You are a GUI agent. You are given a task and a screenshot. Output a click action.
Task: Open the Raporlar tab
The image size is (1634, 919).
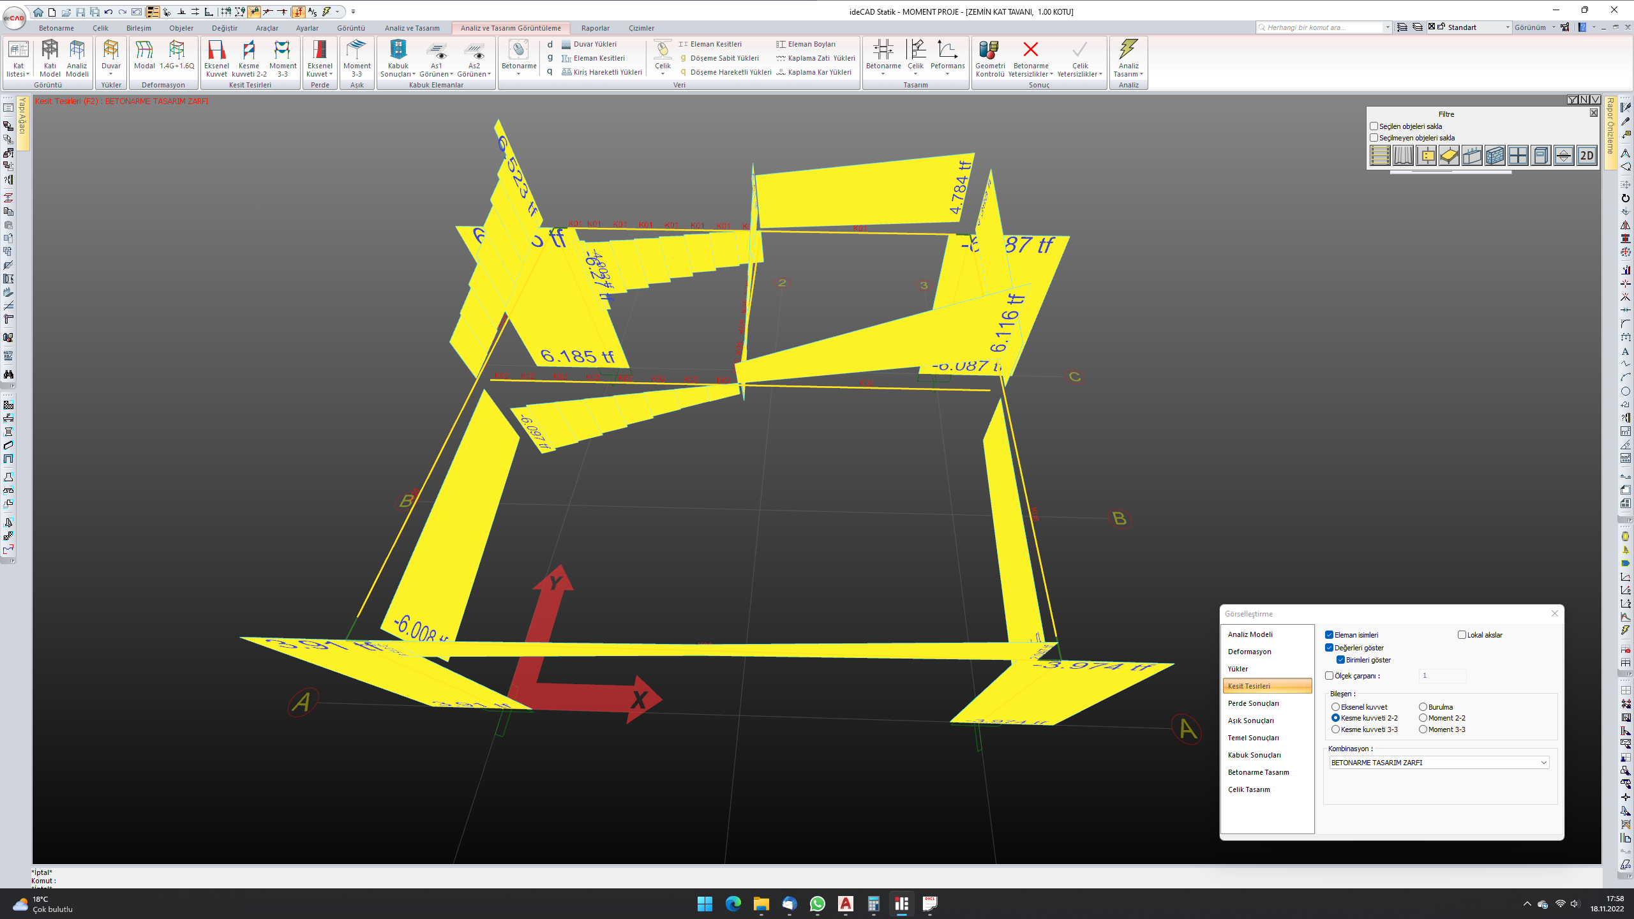[x=595, y=28]
